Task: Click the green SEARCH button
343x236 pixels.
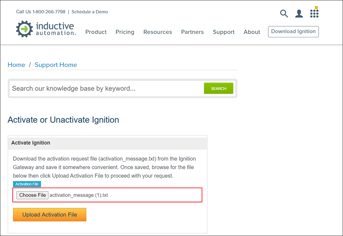Action: (x=218, y=88)
